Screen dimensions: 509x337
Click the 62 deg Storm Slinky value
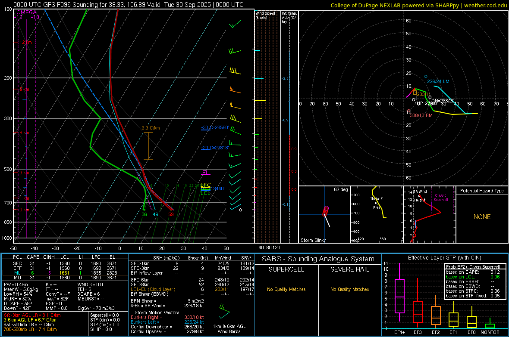point(341,189)
